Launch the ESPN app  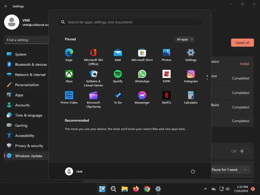pyautogui.click(x=167, y=76)
